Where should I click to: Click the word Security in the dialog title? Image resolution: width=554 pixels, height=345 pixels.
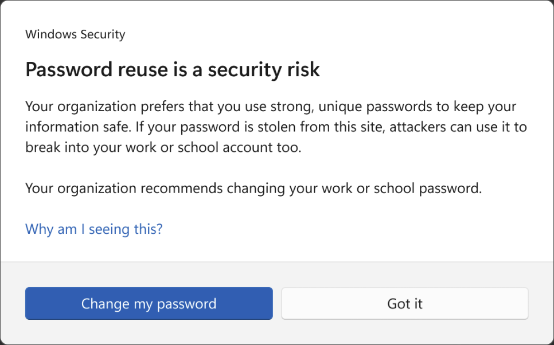(x=103, y=34)
